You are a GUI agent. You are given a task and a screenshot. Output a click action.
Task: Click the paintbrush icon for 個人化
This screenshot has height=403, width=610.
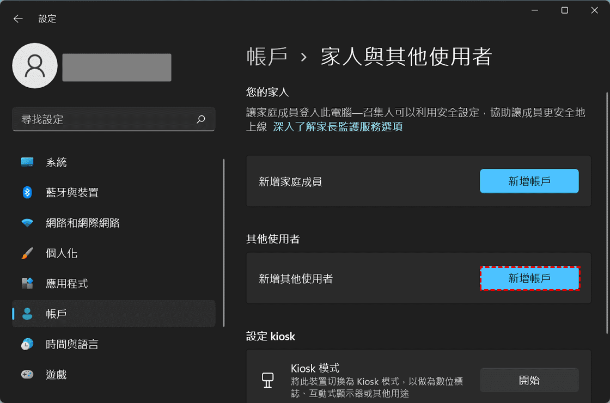[x=27, y=253]
